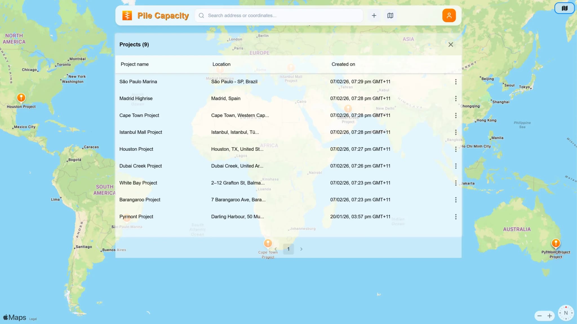Click location '2–12 Grafton St, Balma...'

click(x=238, y=183)
